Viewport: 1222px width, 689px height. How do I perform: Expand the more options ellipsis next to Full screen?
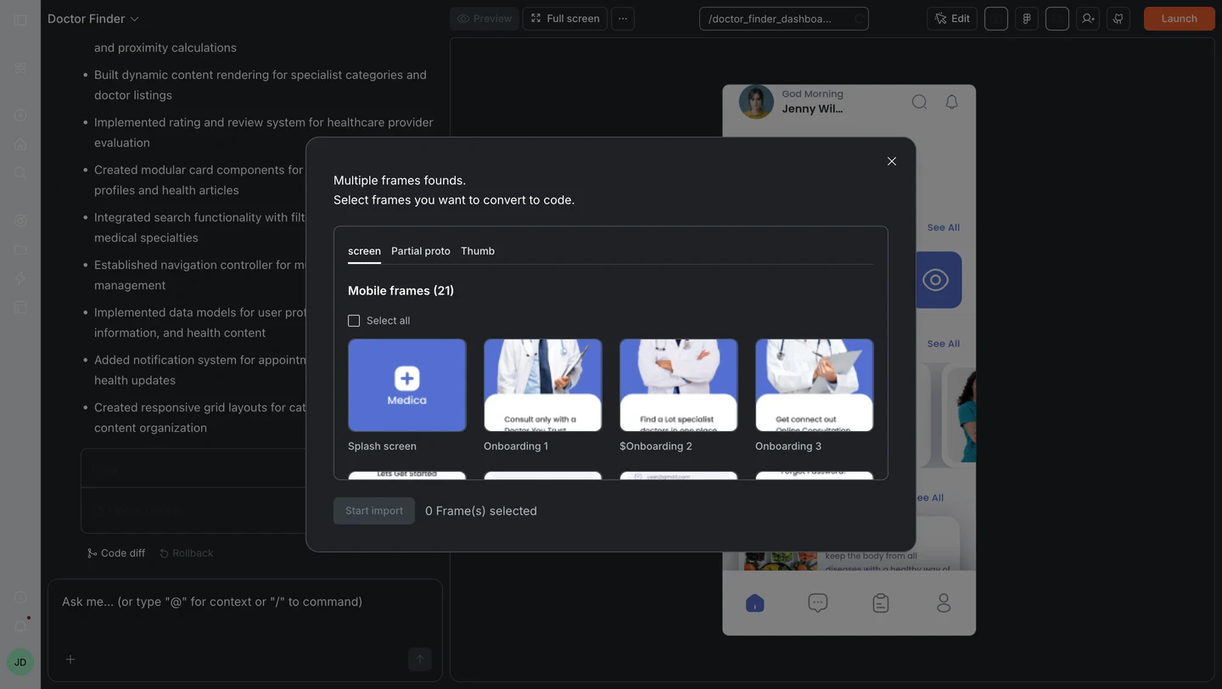[623, 18]
